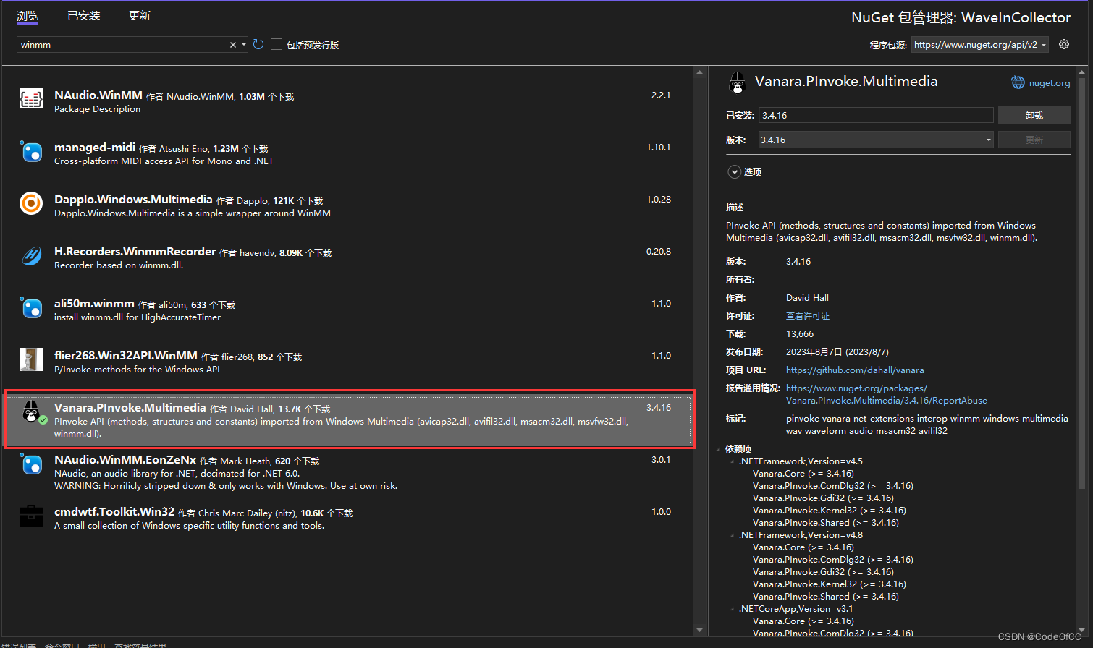Viewport: 1093px width, 648px height.
Task: Collapse the 依赖项 dependencies tree
Action: (719, 449)
